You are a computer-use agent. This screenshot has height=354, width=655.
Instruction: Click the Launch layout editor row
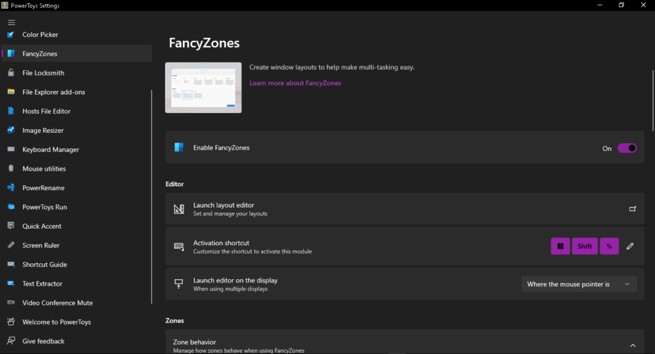[405, 209]
